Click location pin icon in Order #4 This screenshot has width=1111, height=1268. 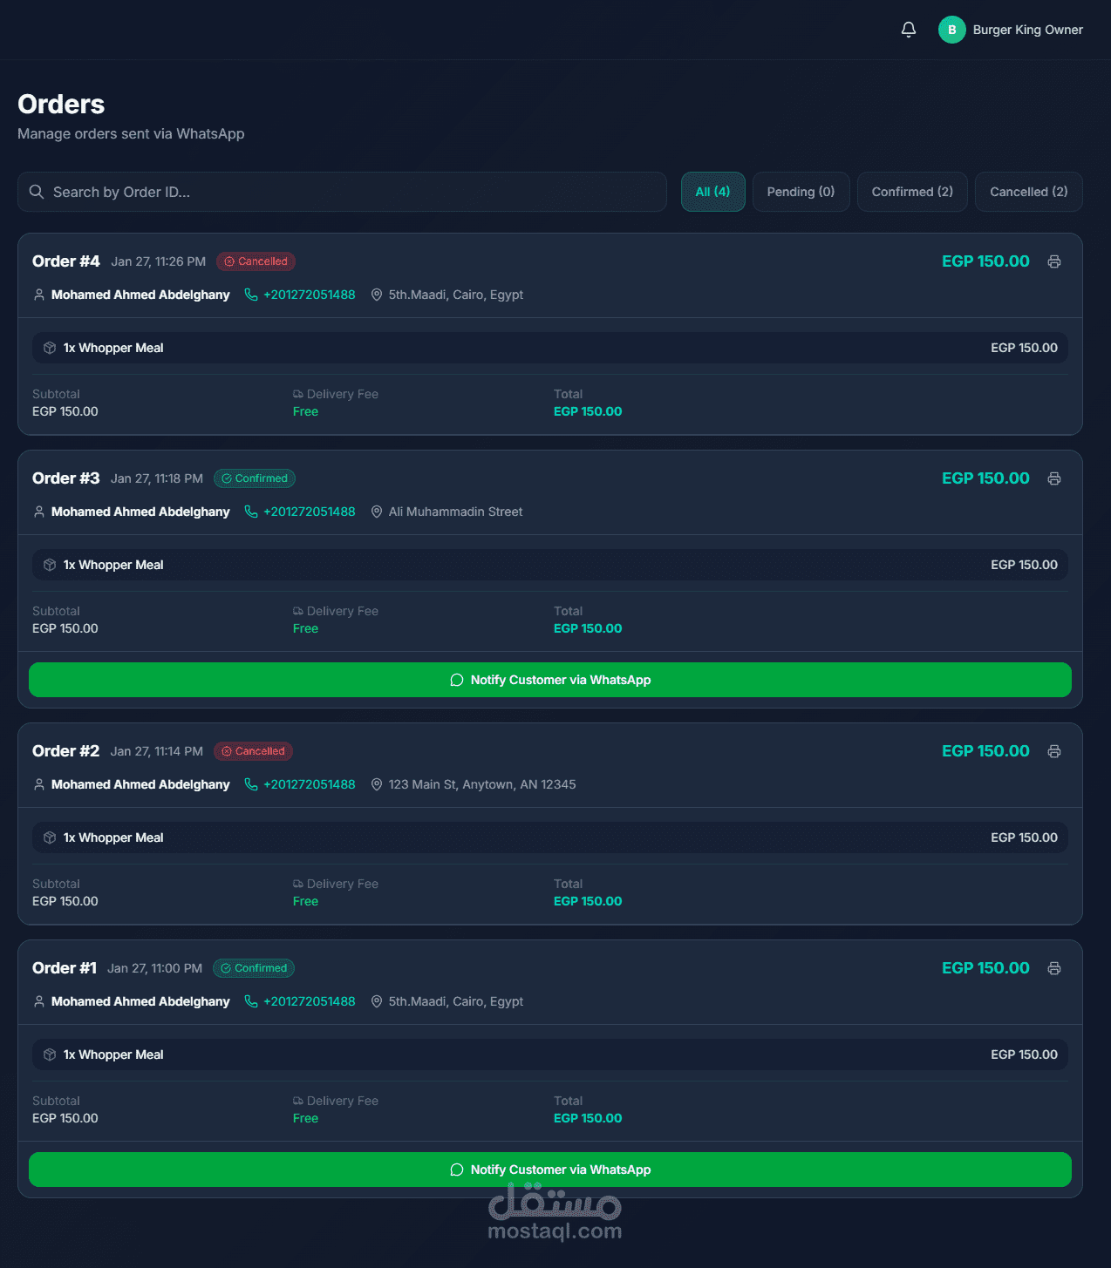[x=377, y=295]
